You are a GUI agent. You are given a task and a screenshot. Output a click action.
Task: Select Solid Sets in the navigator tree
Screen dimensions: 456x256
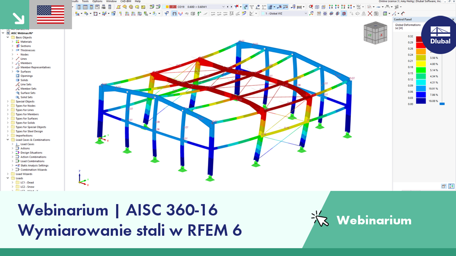pos(26,97)
